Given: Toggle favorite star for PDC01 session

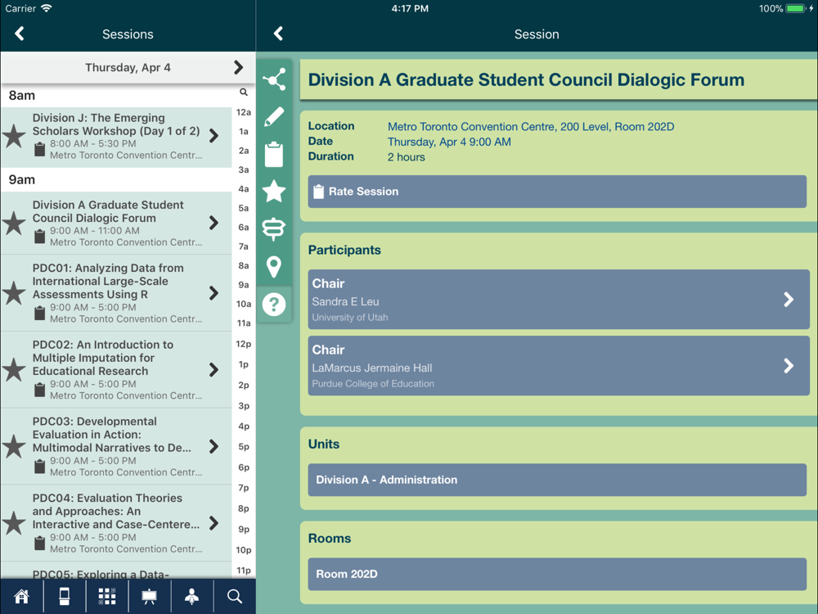Looking at the screenshot, I should (x=14, y=293).
